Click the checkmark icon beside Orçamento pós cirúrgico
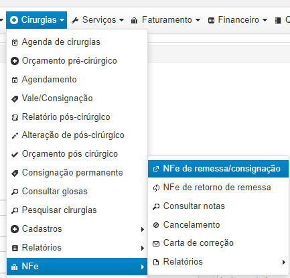The width and height of the screenshot is (290, 278). [15, 154]
